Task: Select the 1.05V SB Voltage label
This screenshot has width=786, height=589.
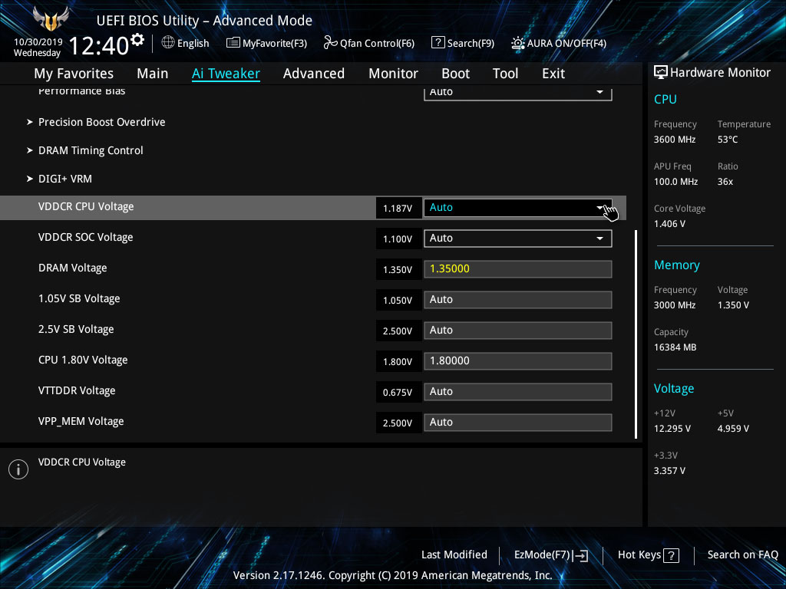Action: (x=79, y=298)
